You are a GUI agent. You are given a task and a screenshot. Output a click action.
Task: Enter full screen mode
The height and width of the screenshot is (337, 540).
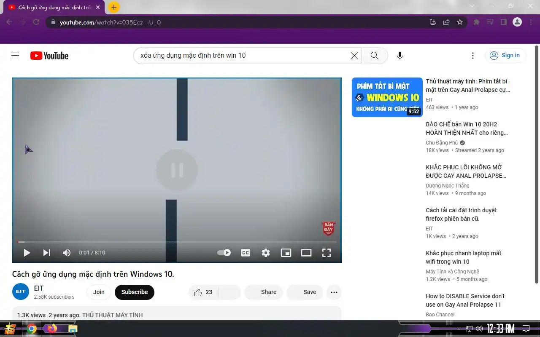pyautogui.click(x=327, y=253)
